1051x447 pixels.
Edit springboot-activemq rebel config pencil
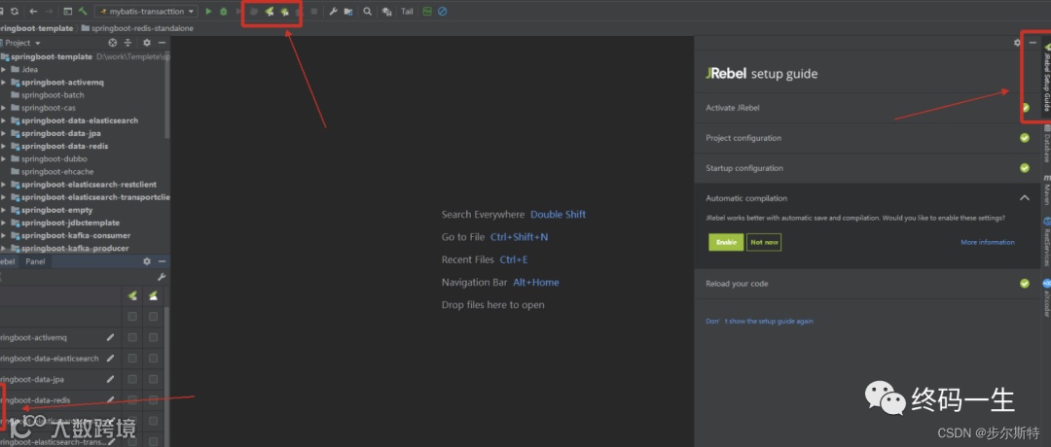pyautogui.click(x=110, y=337)
